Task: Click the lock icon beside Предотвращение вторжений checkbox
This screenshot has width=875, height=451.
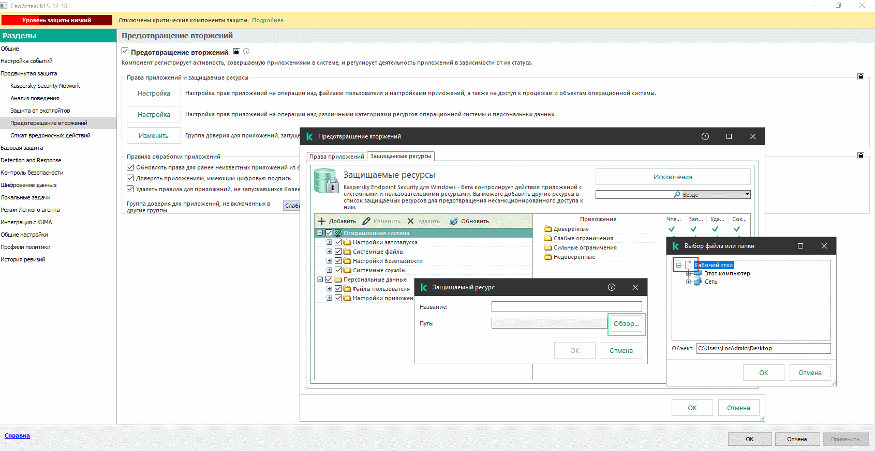Action: (x=236, y=51)
